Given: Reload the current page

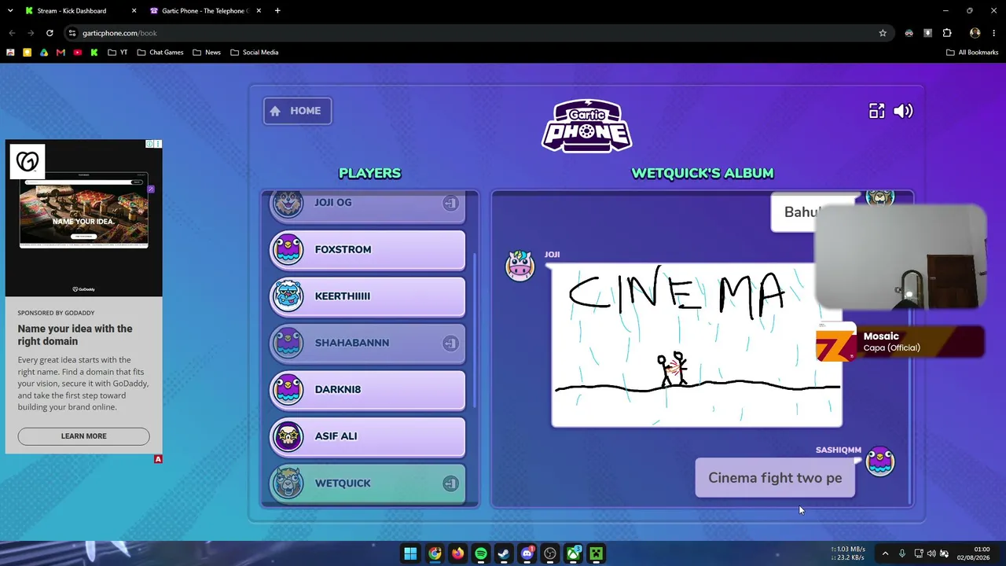Looking at the screenshot, I should coord(50,33).
